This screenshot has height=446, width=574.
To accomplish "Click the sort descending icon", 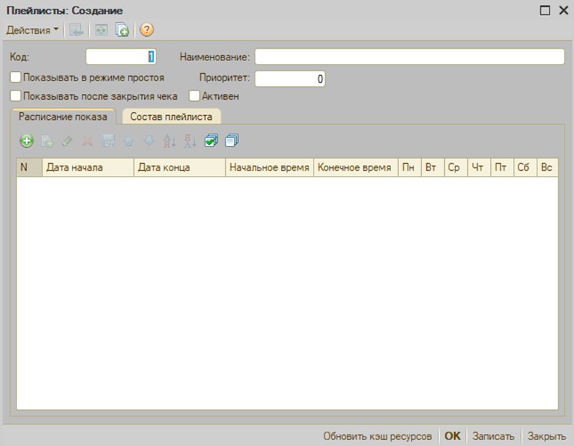I will [x=190, y=141].
